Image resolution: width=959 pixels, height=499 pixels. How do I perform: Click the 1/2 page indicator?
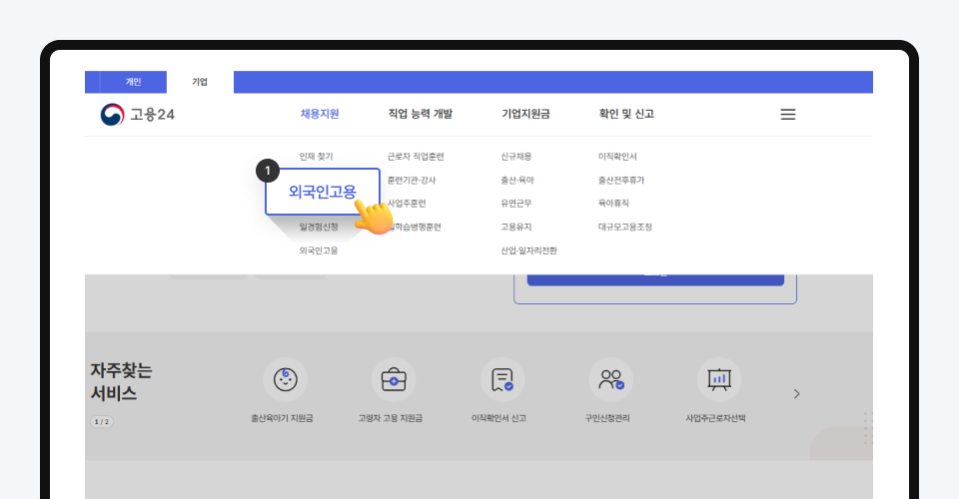pos(102,422)
